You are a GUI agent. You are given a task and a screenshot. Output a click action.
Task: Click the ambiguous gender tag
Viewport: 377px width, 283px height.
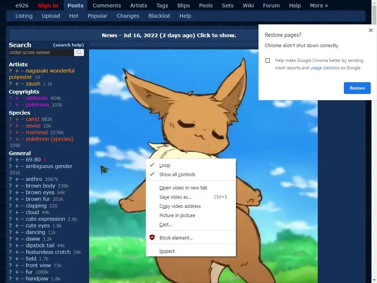coord(49,166)
